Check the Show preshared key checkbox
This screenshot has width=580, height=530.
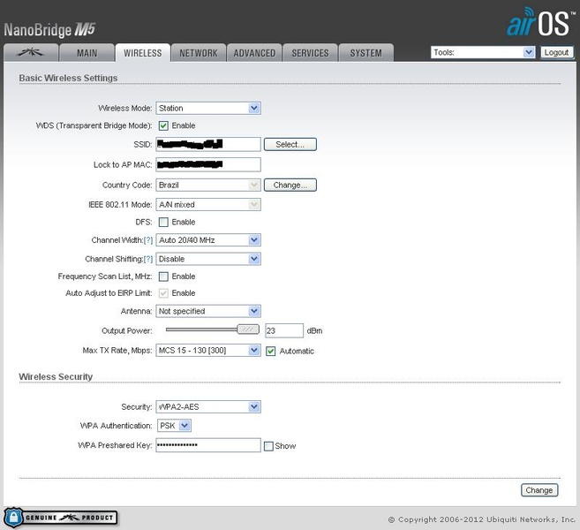268,446
